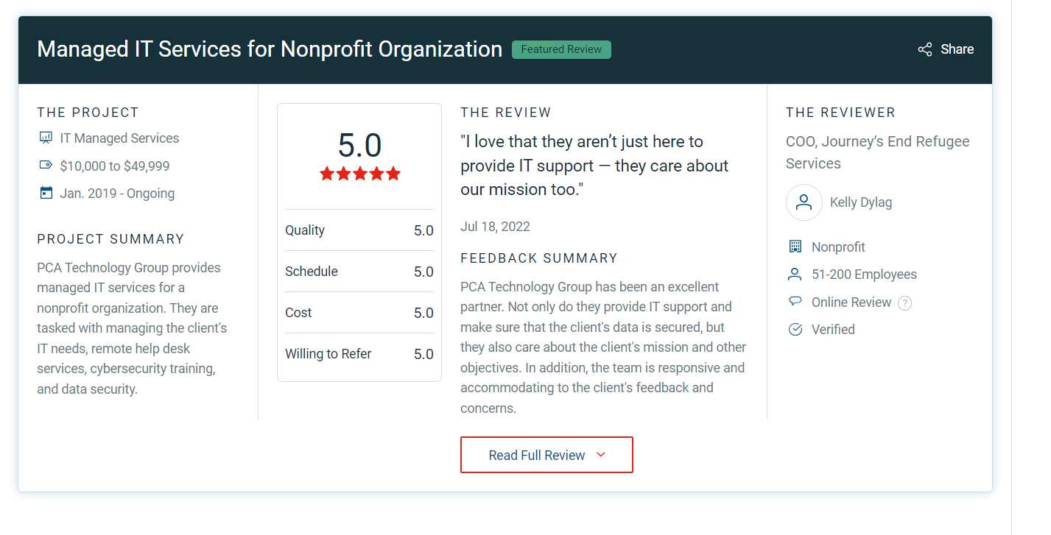Click the speech bubble icon beside Online Review

795,302
